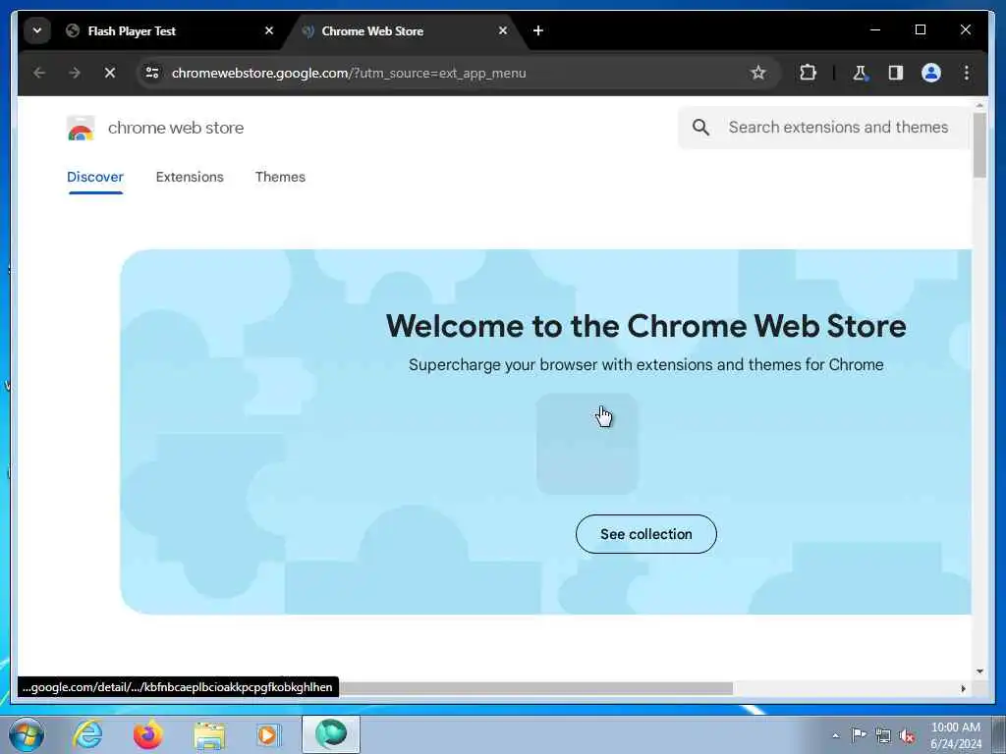Viewport: 1006px width, 754px height.
Task: Stop loading the page
Action: point(110,73)
